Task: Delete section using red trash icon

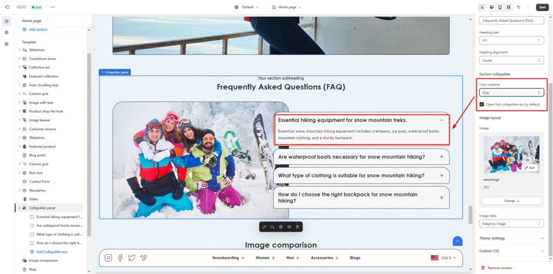Action: (x=297, y=227)
